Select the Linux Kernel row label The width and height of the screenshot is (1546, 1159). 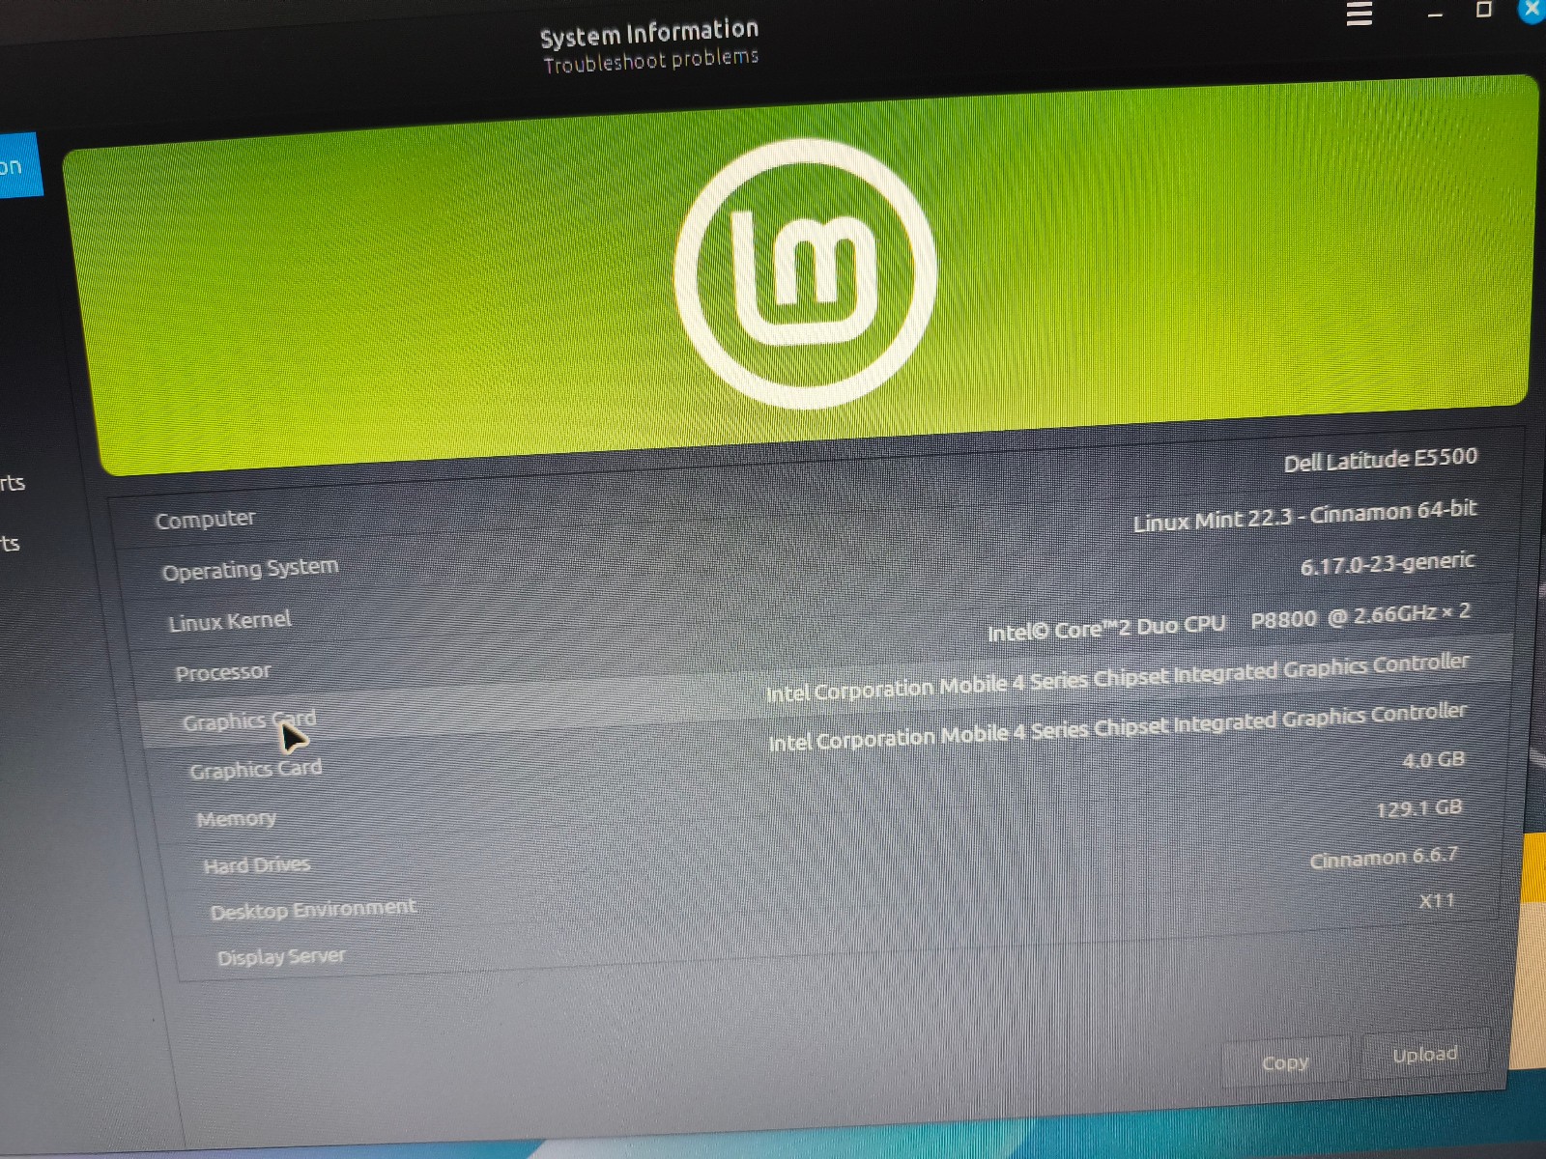229,621
